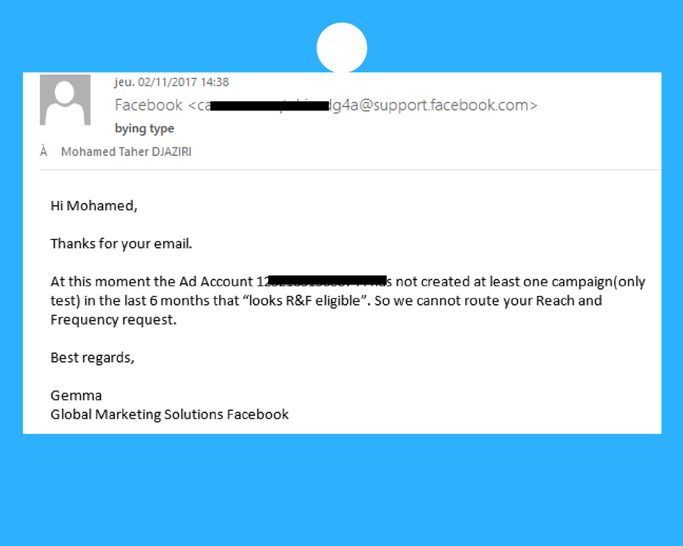Click the white circle above the email
This screenshot has width=683, height=546.
tap(342, 48)
